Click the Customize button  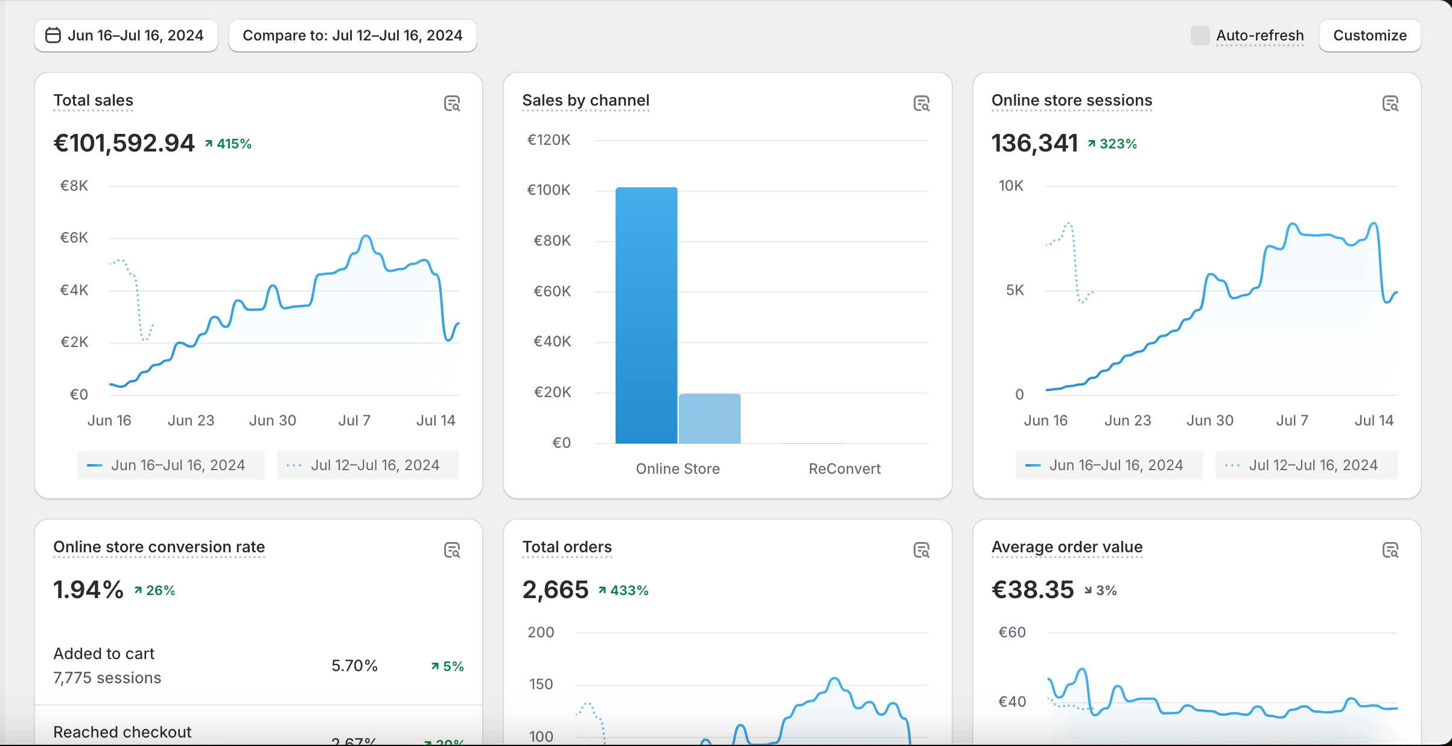point(1370,36)
